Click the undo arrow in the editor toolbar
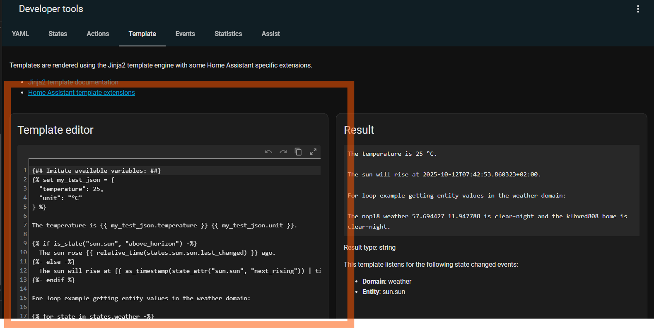 (x=268, y=152)
